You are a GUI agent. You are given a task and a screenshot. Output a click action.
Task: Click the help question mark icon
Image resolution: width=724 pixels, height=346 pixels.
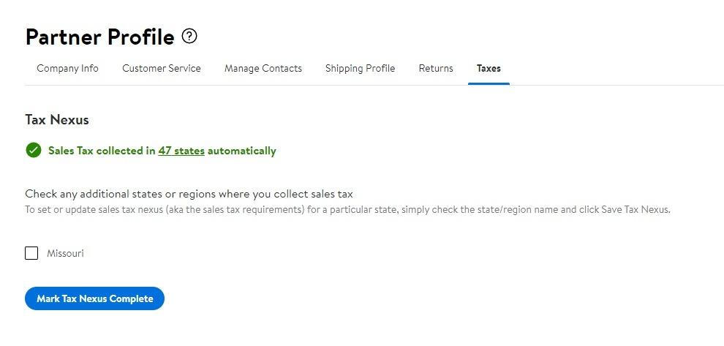click(x=189, y=36)
